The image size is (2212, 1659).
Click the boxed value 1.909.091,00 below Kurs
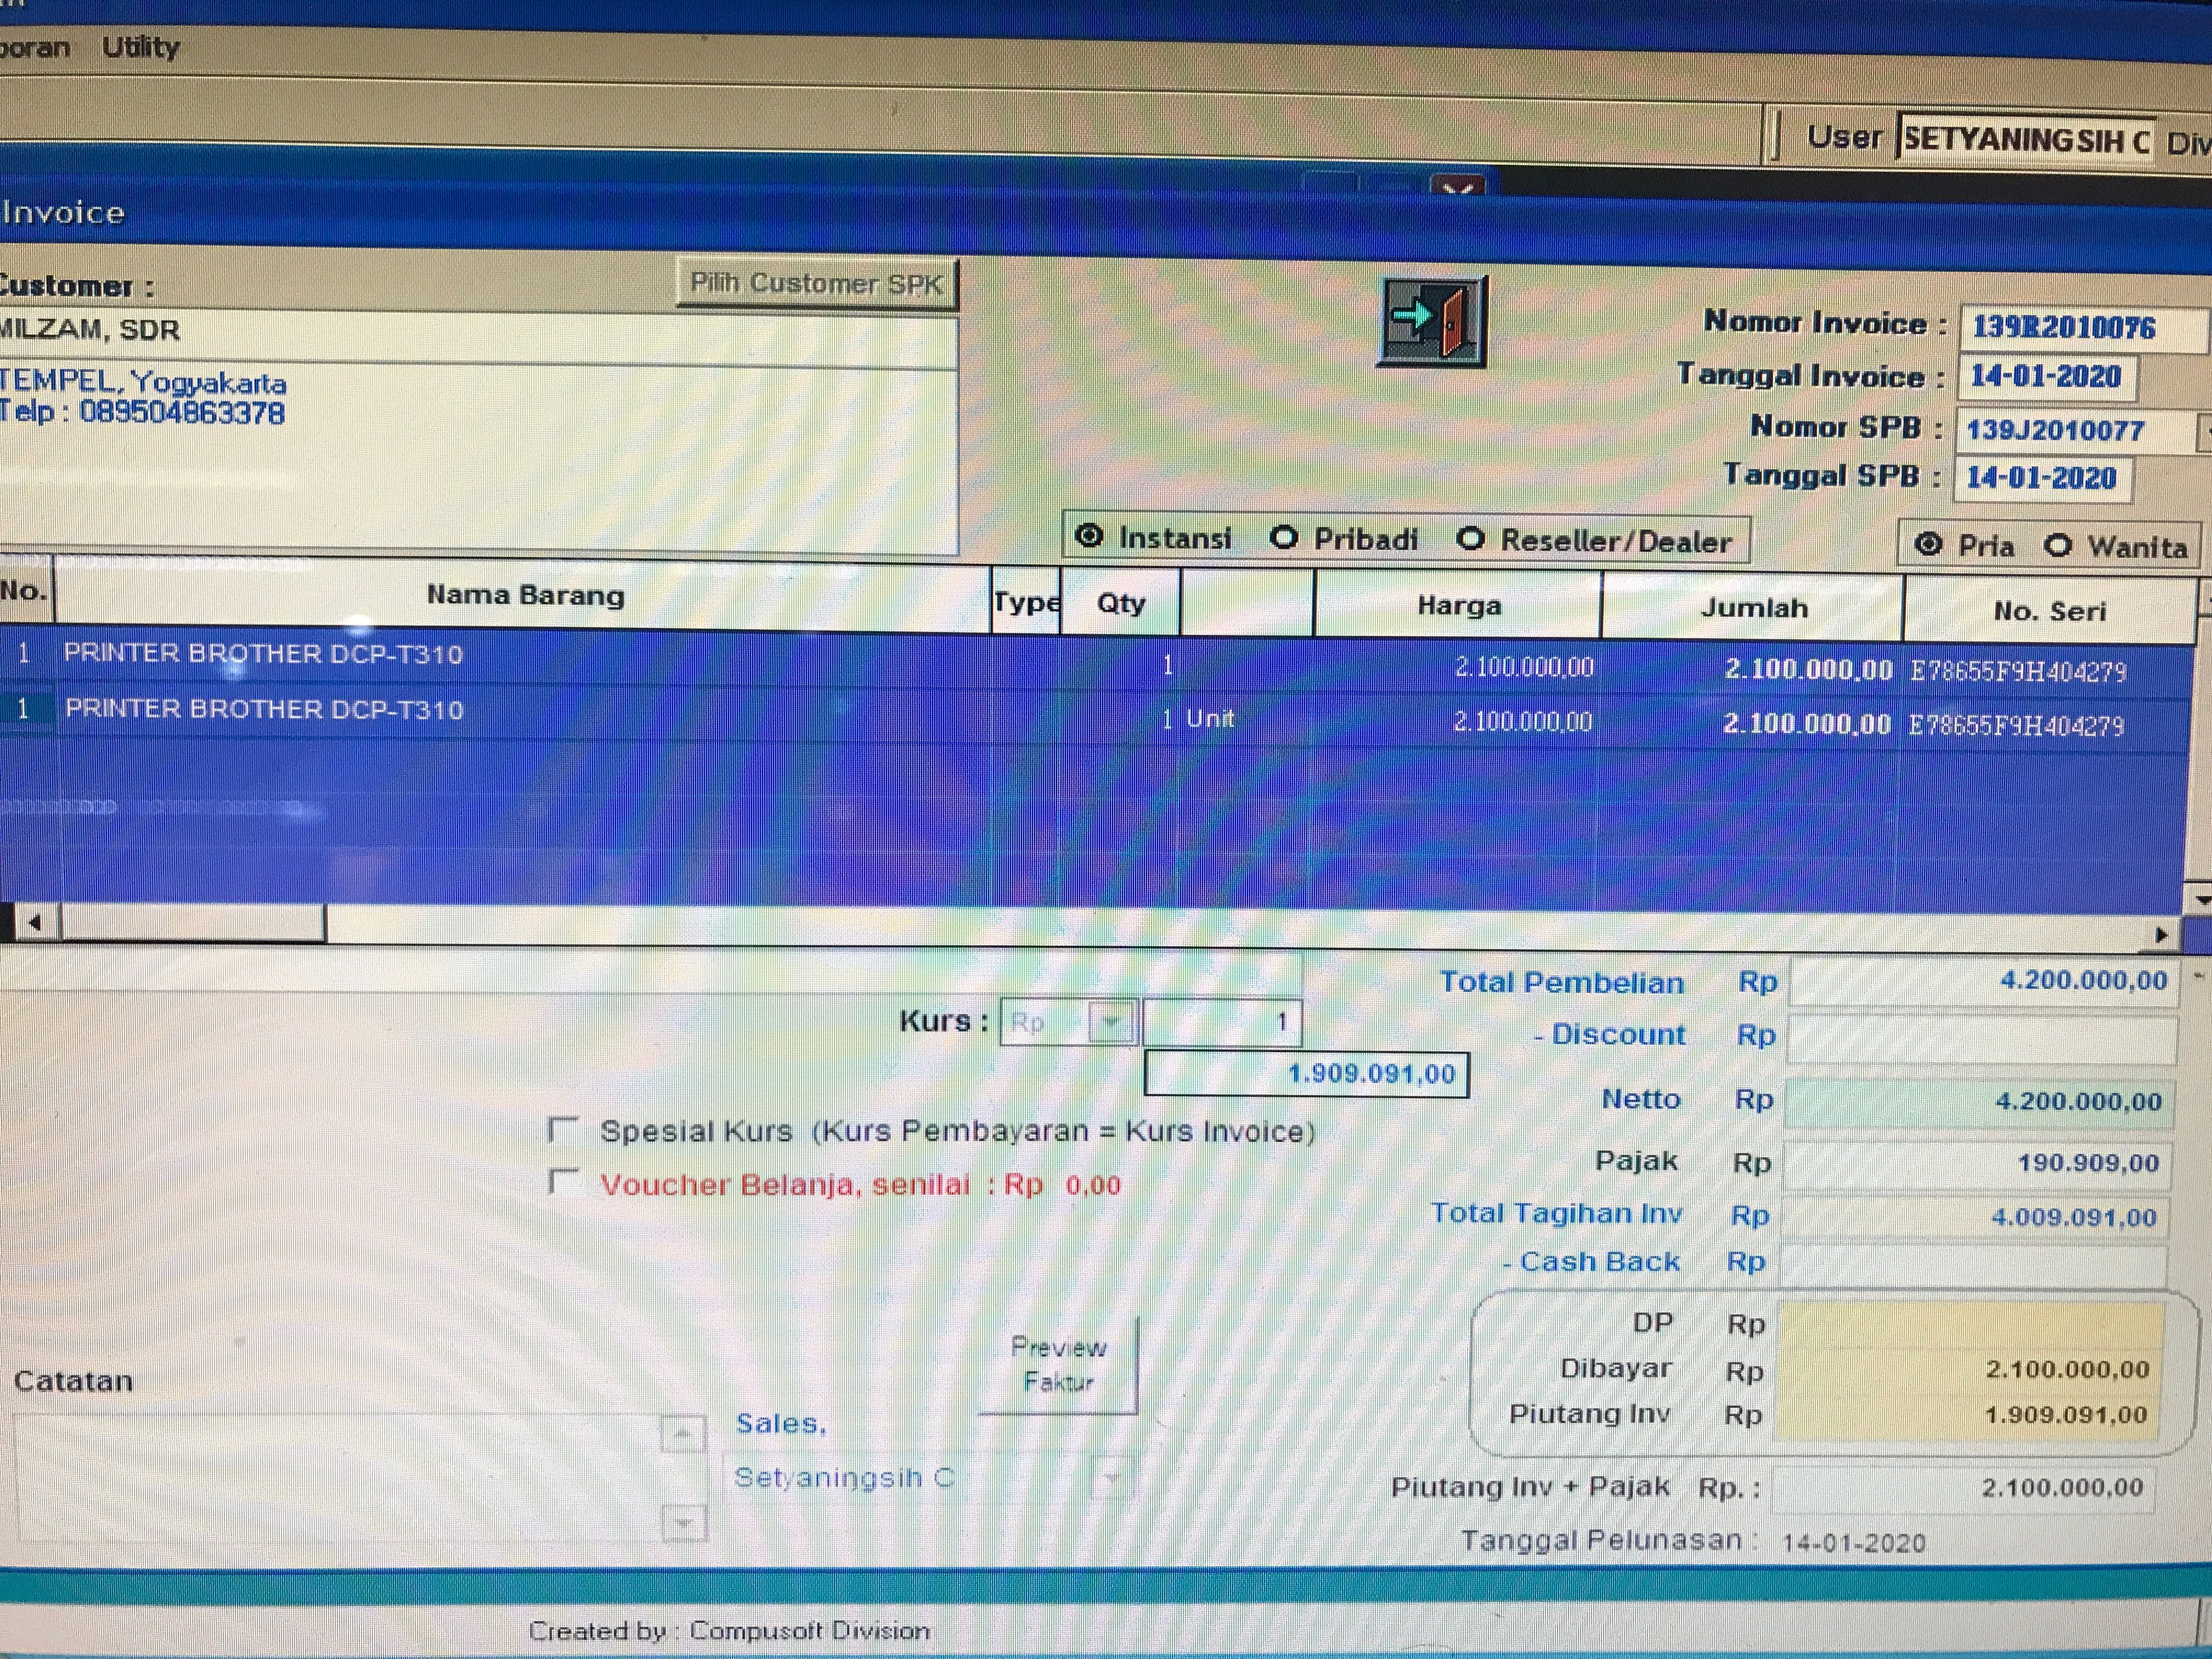(x=1306, y=1075)
